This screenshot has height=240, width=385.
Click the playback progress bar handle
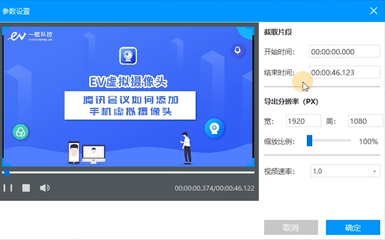point(6,172)
